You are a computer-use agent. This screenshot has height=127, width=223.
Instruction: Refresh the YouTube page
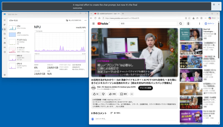tap(95, 18)
